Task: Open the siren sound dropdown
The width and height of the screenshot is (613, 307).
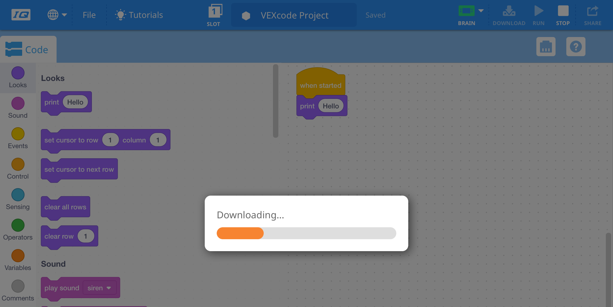Action: (x=100, y=288)
